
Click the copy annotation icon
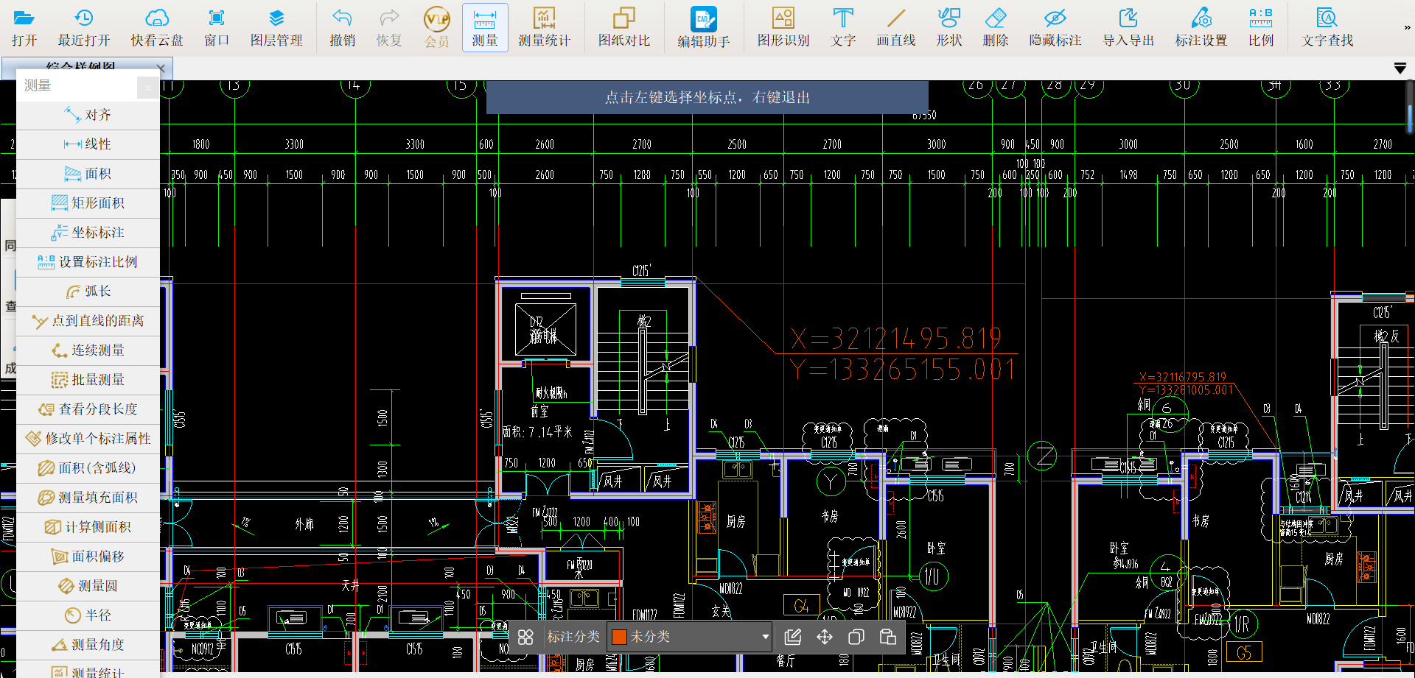(x=856, y=637)
